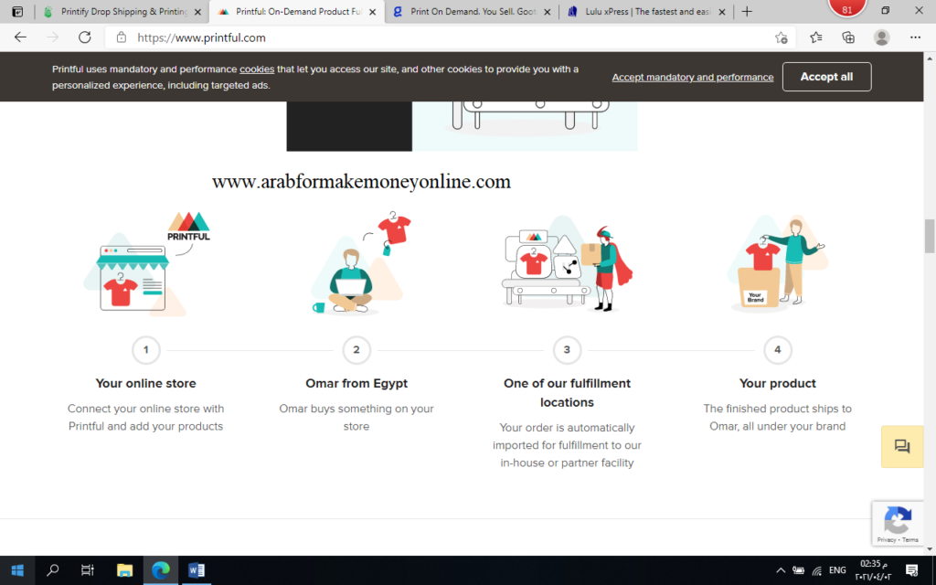Click 'Omar buys something on your store' text
This screenshot has height=585, width=936.
pos(356,417)
